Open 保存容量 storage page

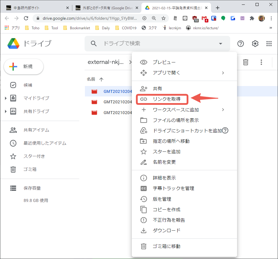32,188
